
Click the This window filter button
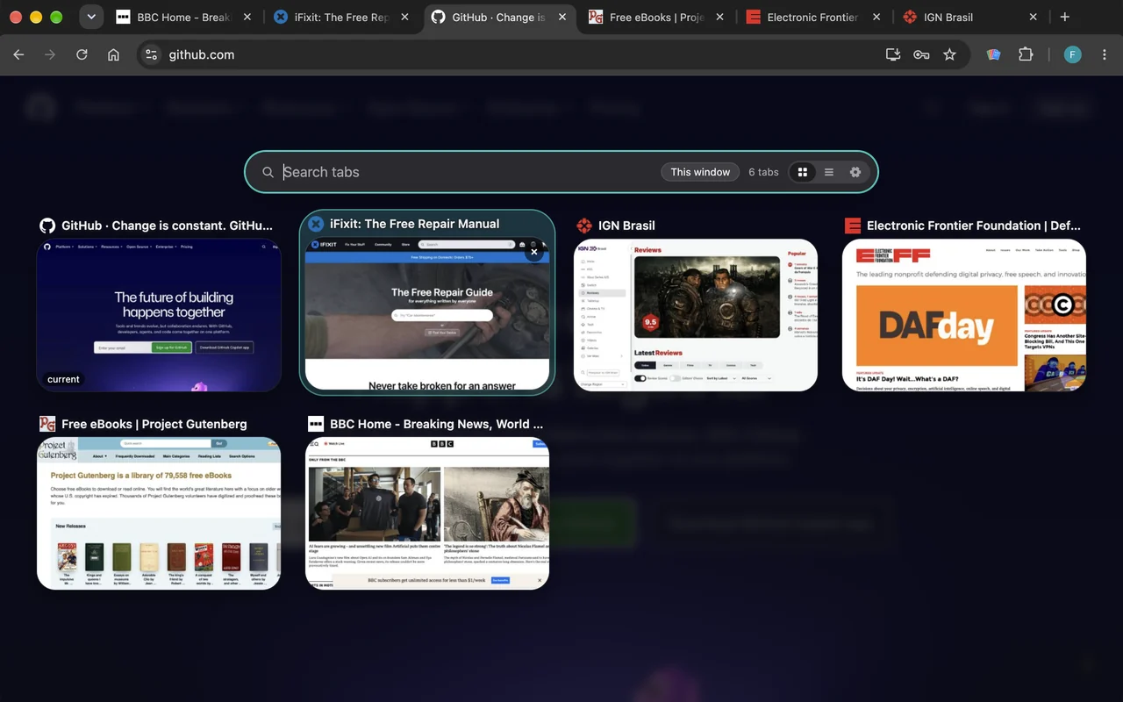point(700,172)
